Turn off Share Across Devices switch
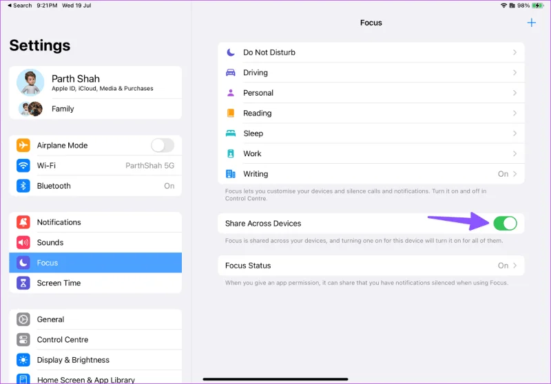The width and height of the screenshot is (551, 384). 505,223
